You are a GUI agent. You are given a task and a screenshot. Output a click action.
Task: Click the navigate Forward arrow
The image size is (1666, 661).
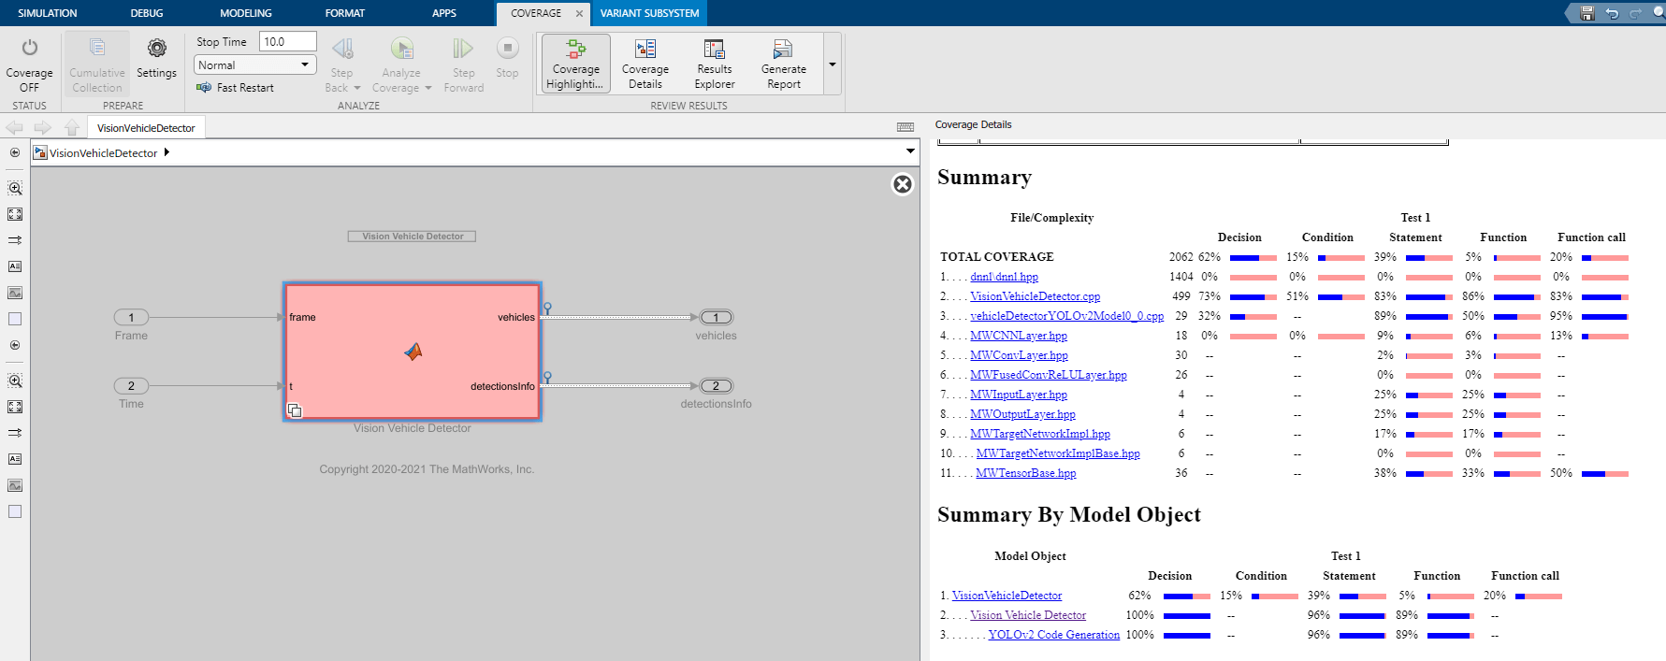pyautogui.click(x=43, y=127)
